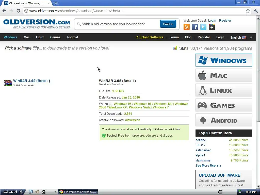
Task: Open Games in the navigation bar
Action: pyautogui.click(x=55, y=37)
